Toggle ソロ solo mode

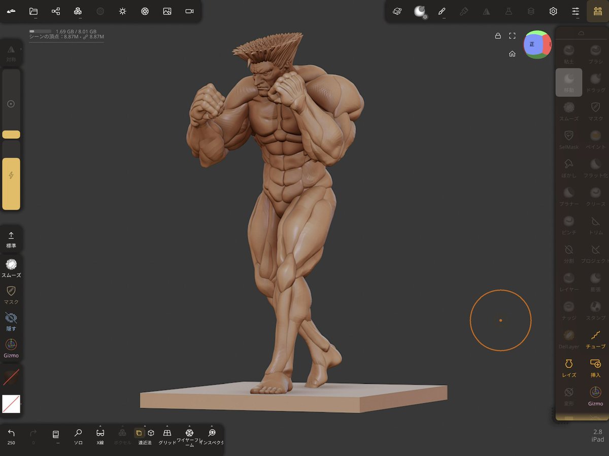click(78, 436)
